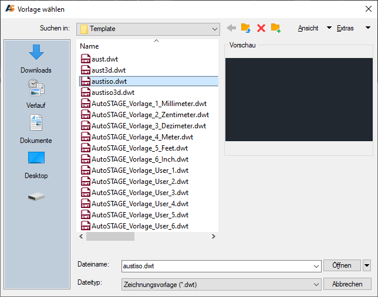Go up one folder level icon

(246, 28)
